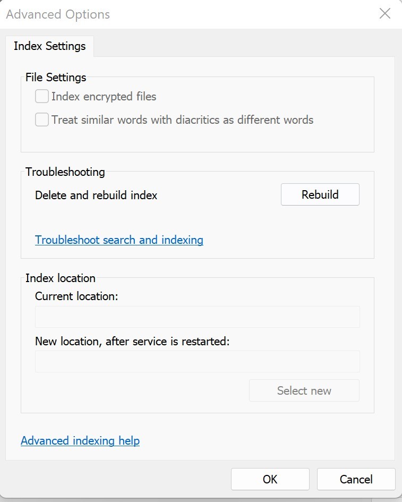
Task: Confirm the settings with OK
Action: (270, 479)
